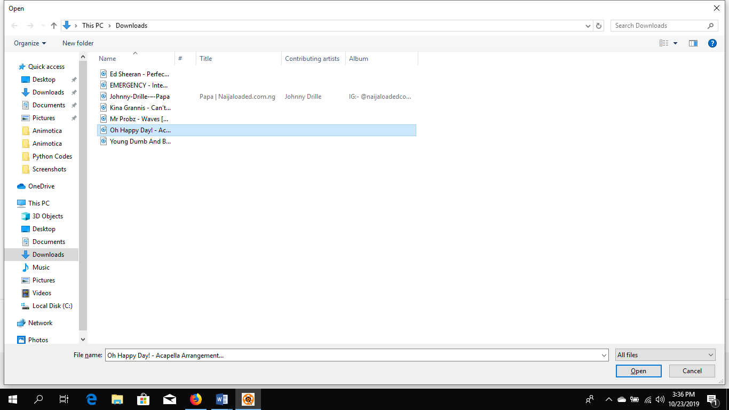Open the Organize menu

[30, 43]
